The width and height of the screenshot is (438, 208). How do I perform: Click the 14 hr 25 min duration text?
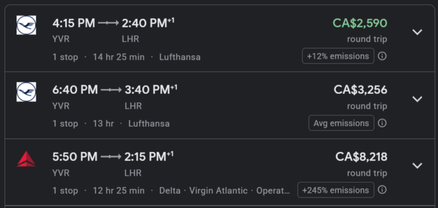[119, 57]
